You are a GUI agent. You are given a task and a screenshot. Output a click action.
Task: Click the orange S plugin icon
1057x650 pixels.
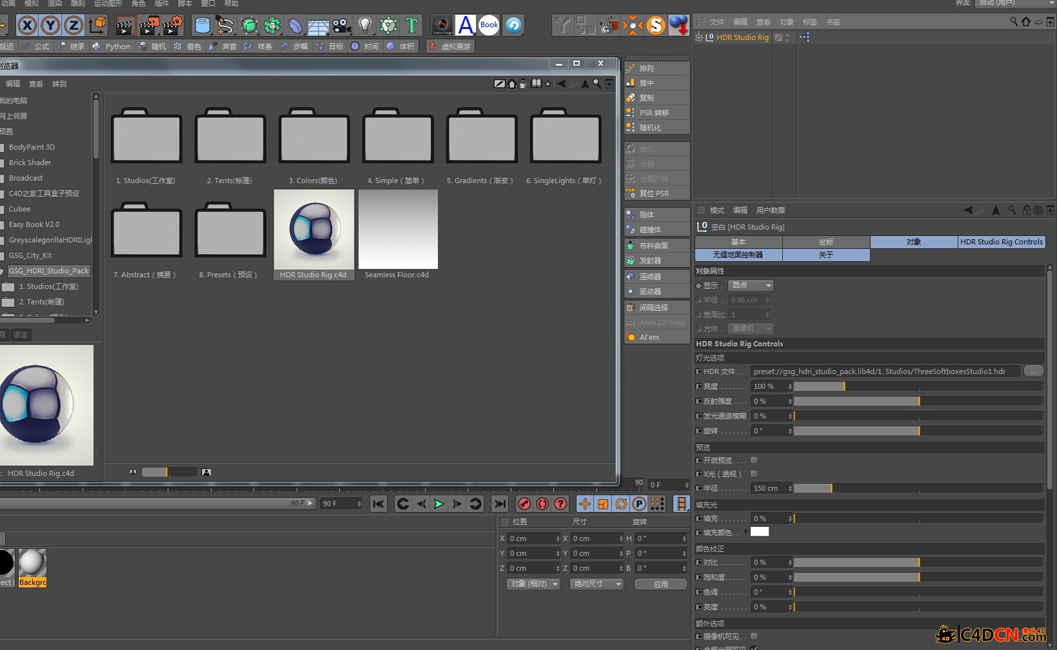click(655, 25)
